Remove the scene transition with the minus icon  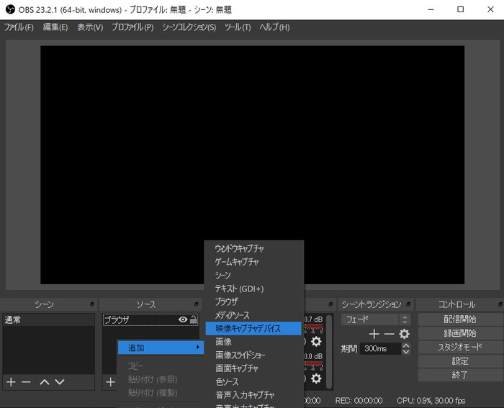click(389, 334)
